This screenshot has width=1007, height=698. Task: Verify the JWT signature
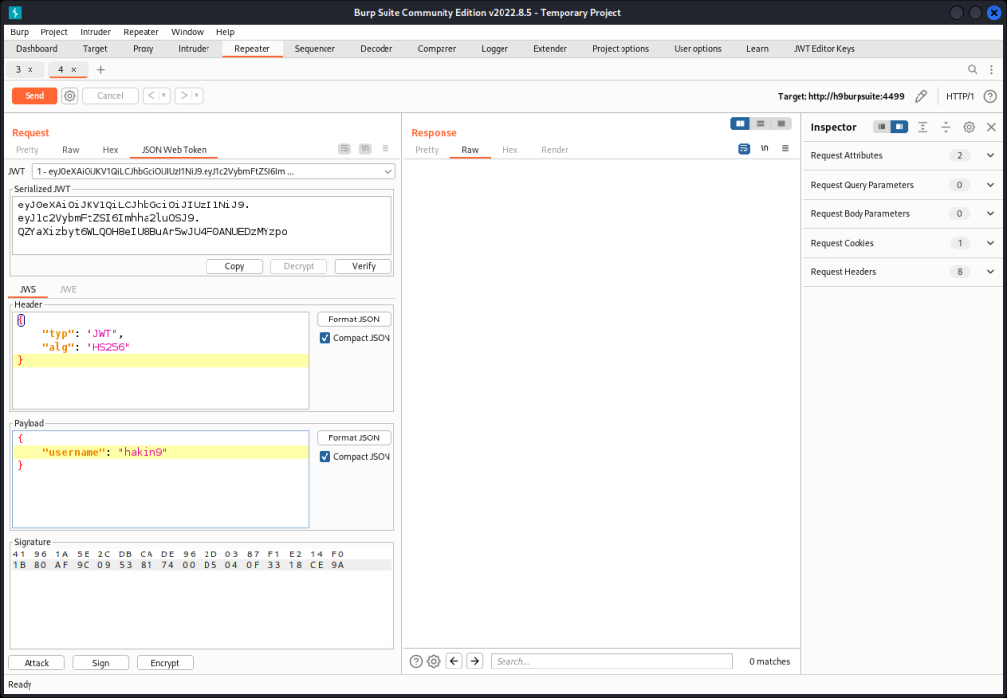click(x=364, y=266)
